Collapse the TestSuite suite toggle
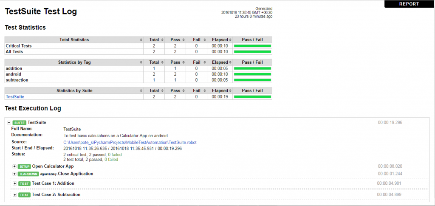This screenshot has height=206, width=435. (x=9, y=122)
